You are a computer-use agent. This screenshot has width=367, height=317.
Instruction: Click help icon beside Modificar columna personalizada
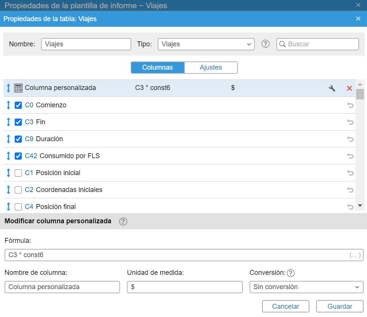(x=123, y=221)
